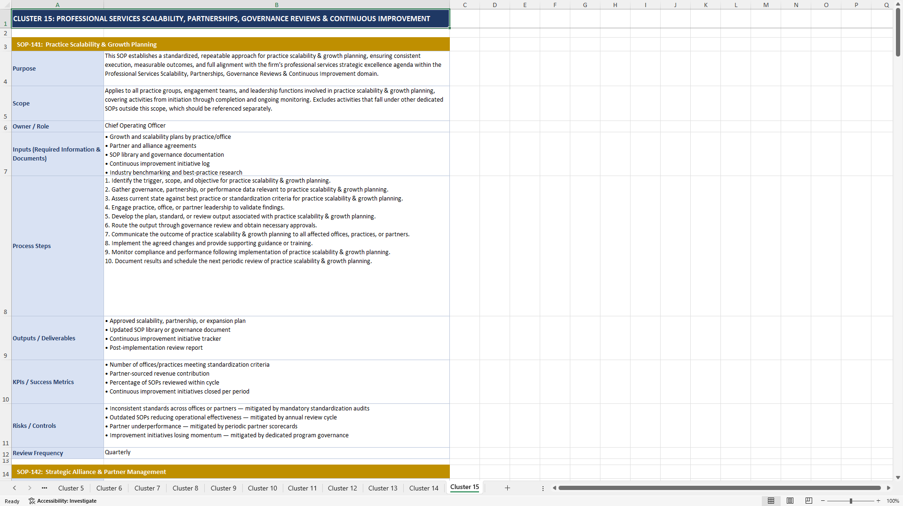Screen dimensions: 903x506
Task: Select row 1 header
Action: click(6, 19)
